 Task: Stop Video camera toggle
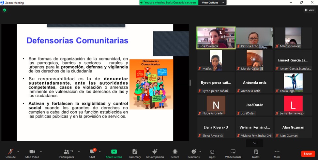[x=32, y=153]
